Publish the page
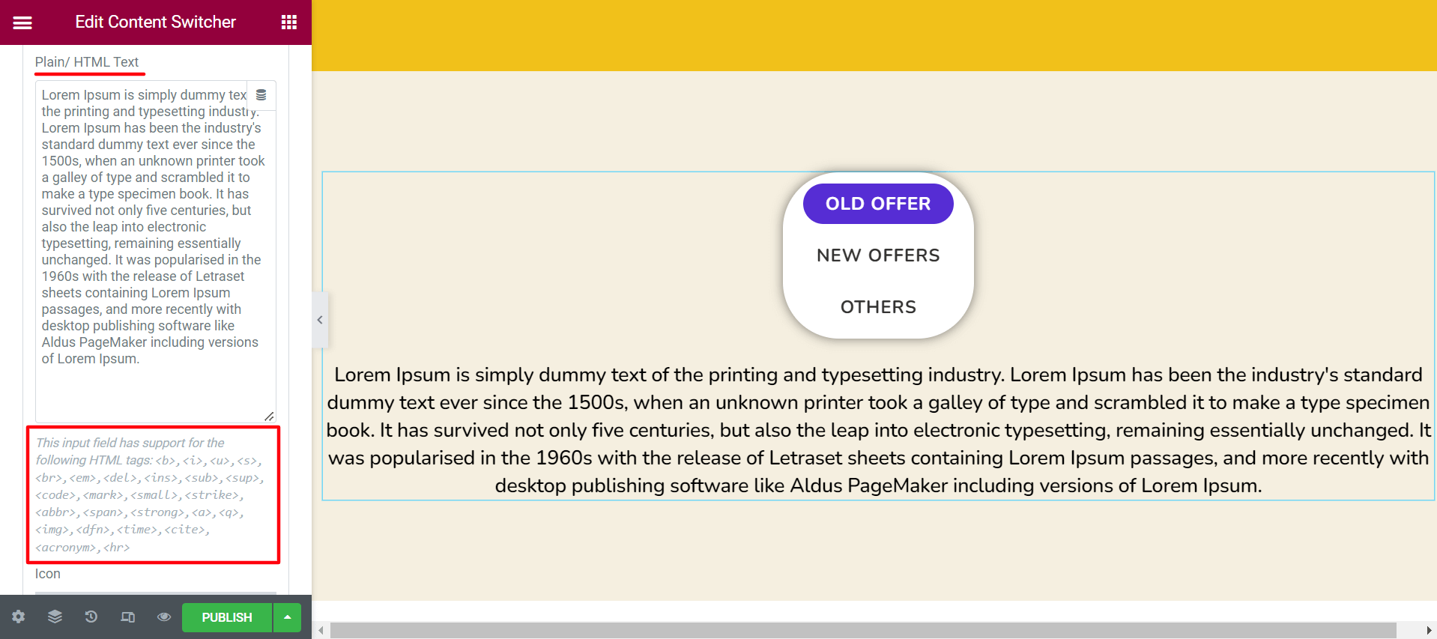Screen dimensions: 1437x639 [x=227, y=617]
